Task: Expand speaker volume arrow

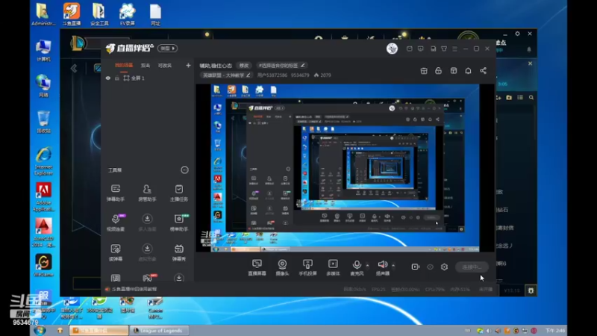Action: (393, 265)
